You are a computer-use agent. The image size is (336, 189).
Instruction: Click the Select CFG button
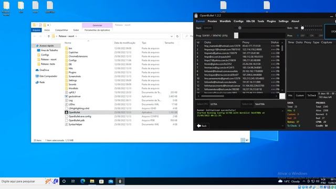coord(202,104)
